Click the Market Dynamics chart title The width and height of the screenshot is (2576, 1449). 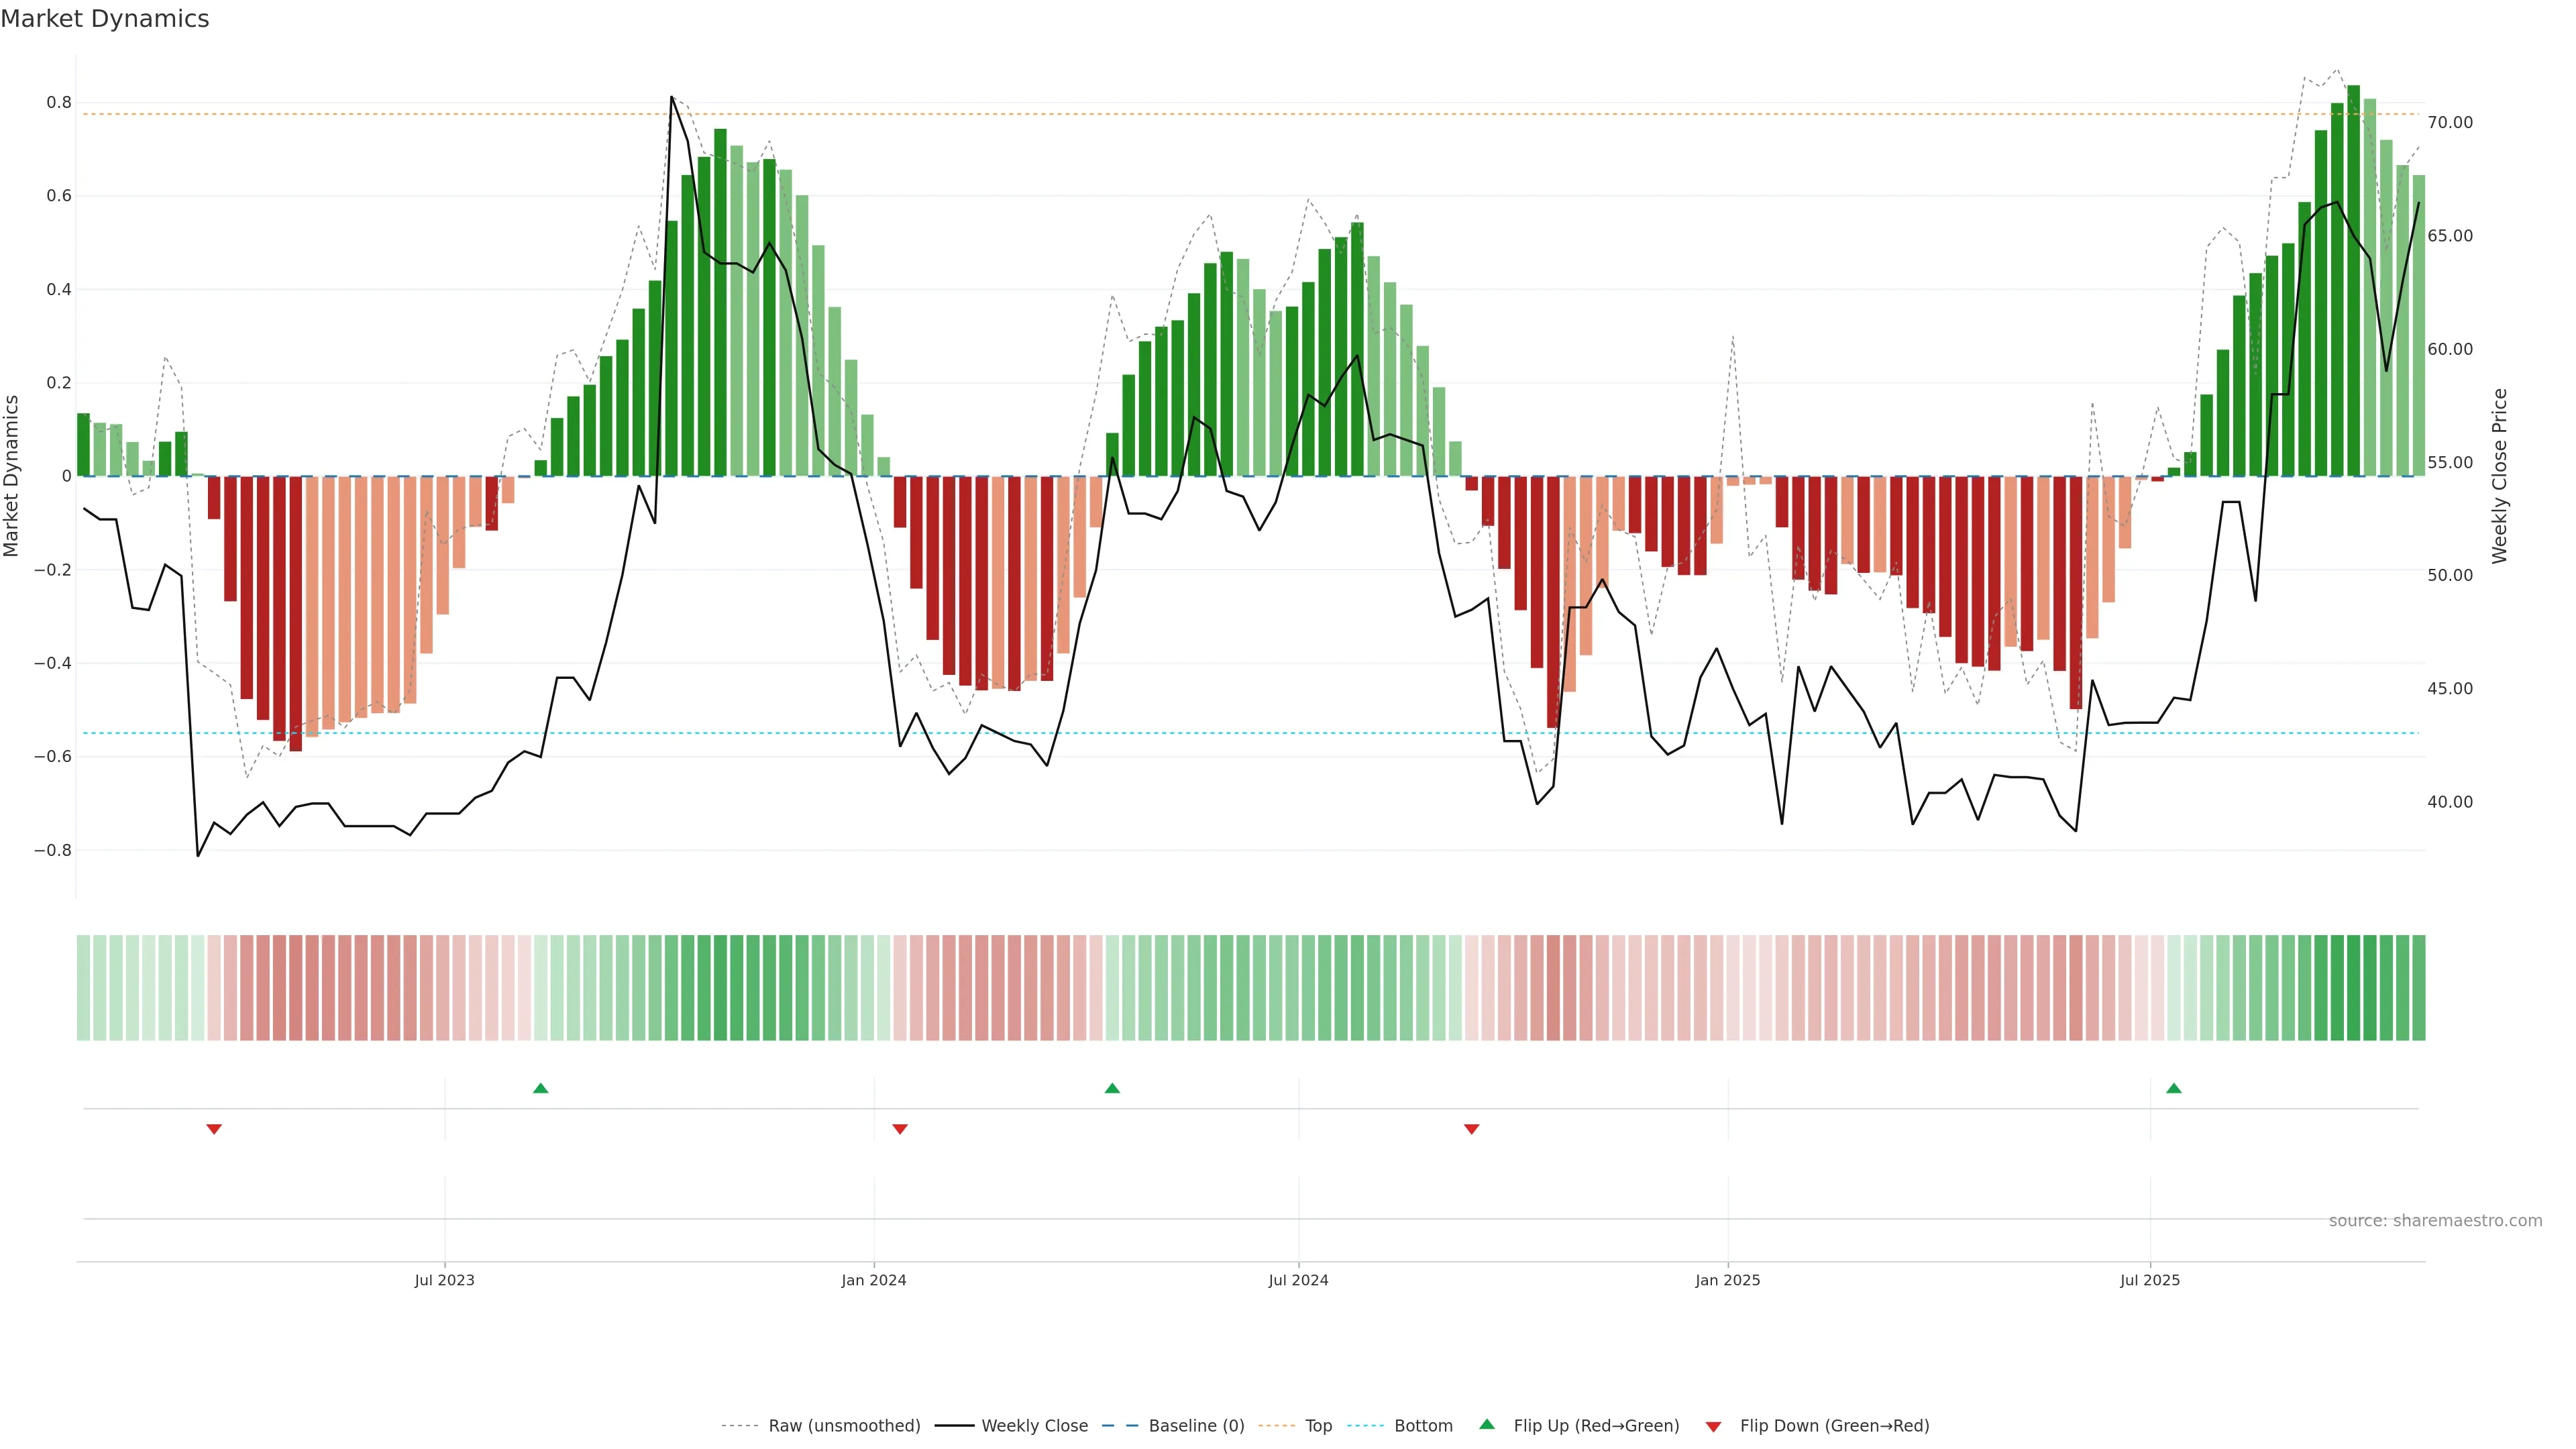[x=105, y=19]
